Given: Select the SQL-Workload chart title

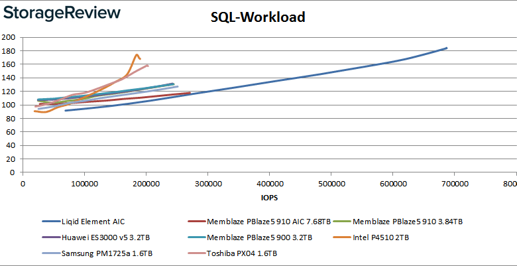Looking at the screenshot, I should click(x=258, y=17).
